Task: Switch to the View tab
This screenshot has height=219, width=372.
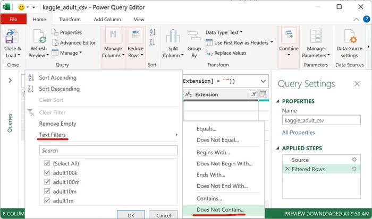Action: (x=139, y=20)
